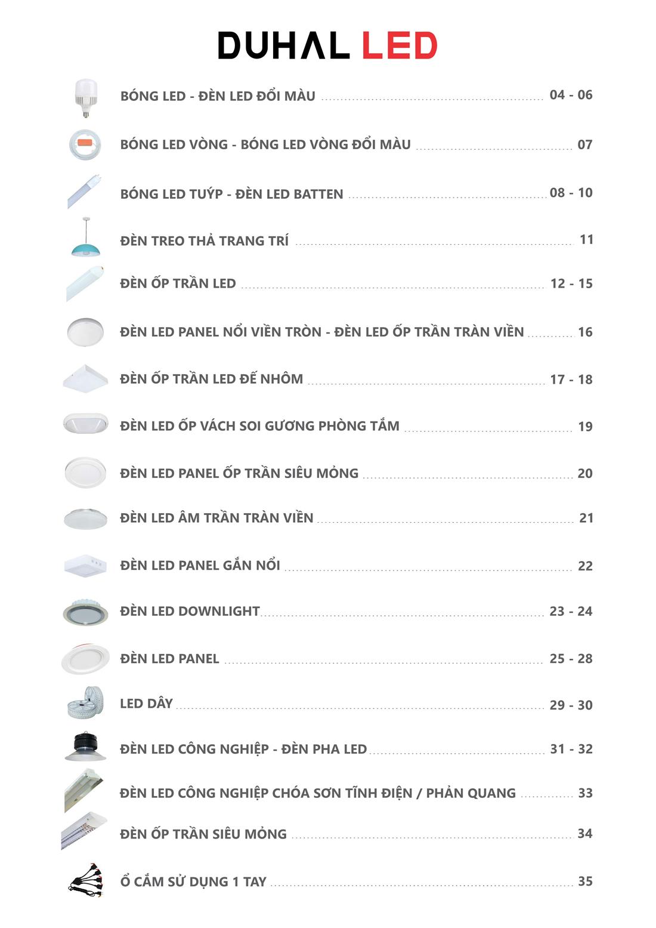Select the Ổ CẮM SỬ DỤNG 1 TAY entry

[x=193, y=881]
